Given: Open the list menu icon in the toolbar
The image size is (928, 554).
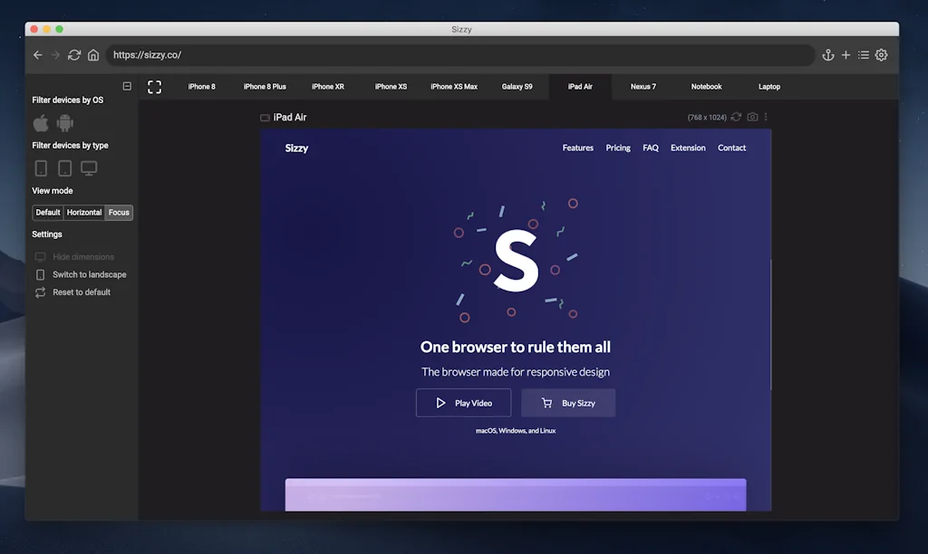Looking at the screenshot, I should click(863, 55).
